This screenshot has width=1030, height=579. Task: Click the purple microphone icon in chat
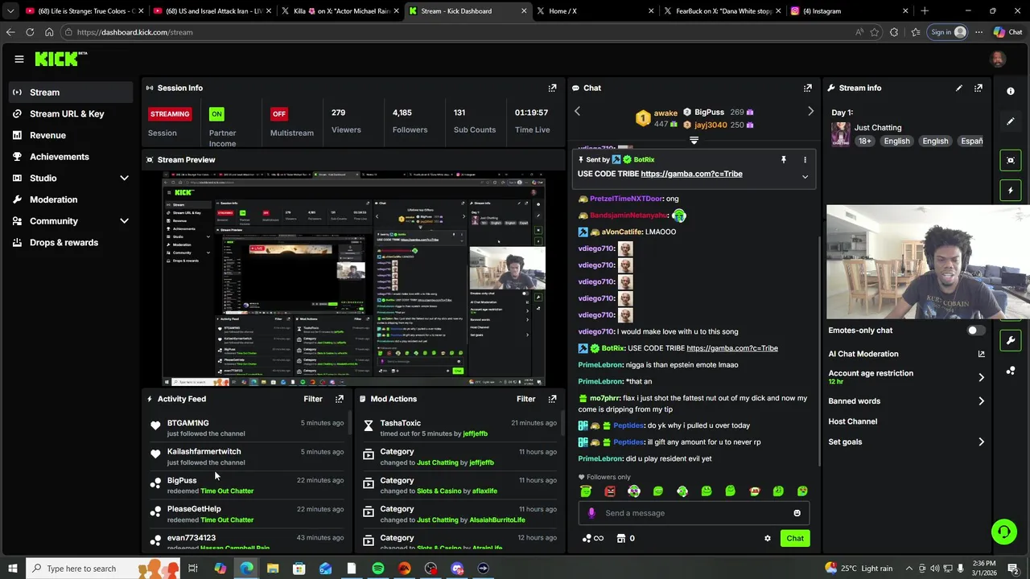pyautogui.click(x=591, y=513)
